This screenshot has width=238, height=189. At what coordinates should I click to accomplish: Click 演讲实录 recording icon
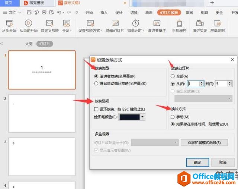click(x=200, y=23)
